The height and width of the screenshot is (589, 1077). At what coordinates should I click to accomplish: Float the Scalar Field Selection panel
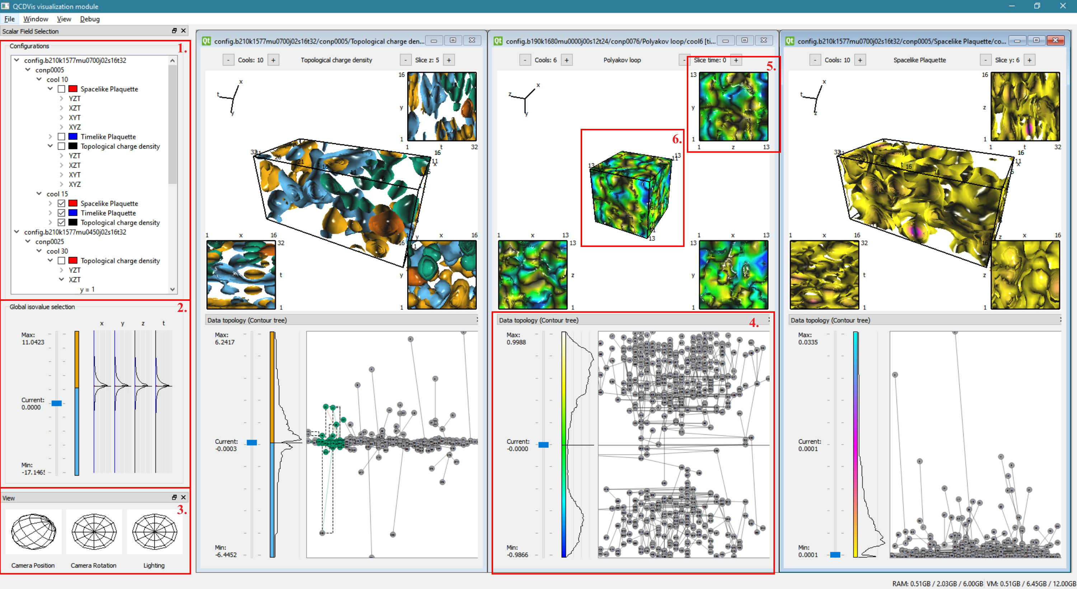pyautogui.click(x=174, y=31)
